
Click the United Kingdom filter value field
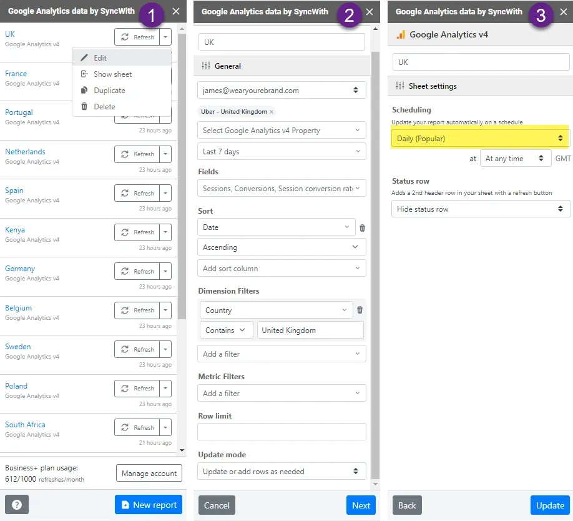[311, 330]
